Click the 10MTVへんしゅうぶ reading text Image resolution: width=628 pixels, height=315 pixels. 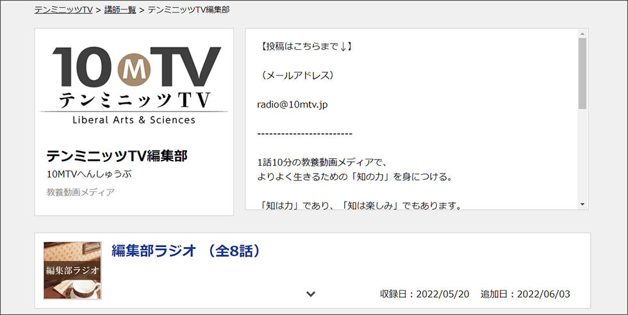click(x=89, y=174)
